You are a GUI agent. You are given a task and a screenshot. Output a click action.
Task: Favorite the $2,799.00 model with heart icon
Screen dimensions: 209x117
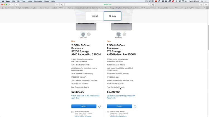(x=135, y=106)
